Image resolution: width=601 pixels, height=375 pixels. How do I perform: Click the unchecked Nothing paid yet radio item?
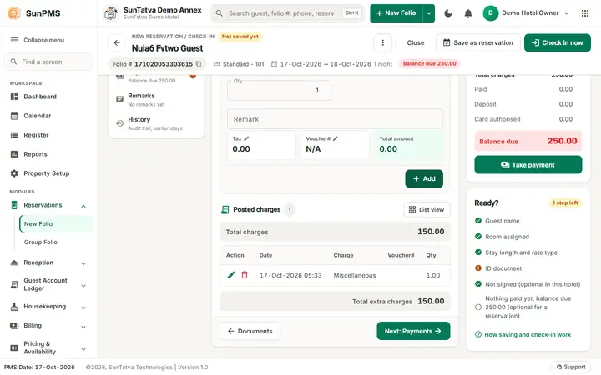pos(478,307)
